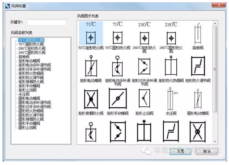The image size is (229, 165).
Task: Choose the 插板阀 slide damper icon
Action: [x=198, y=34]
